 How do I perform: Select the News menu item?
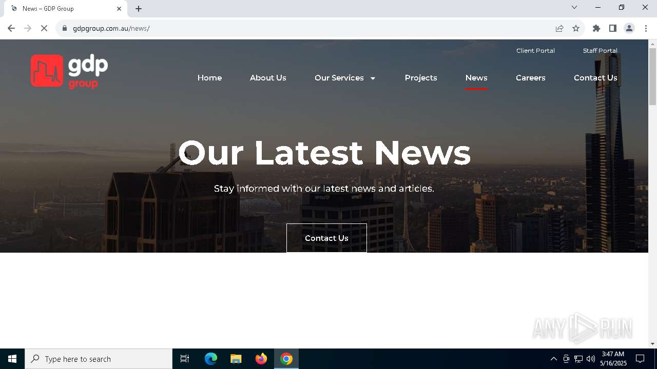(x=476, y=78)
